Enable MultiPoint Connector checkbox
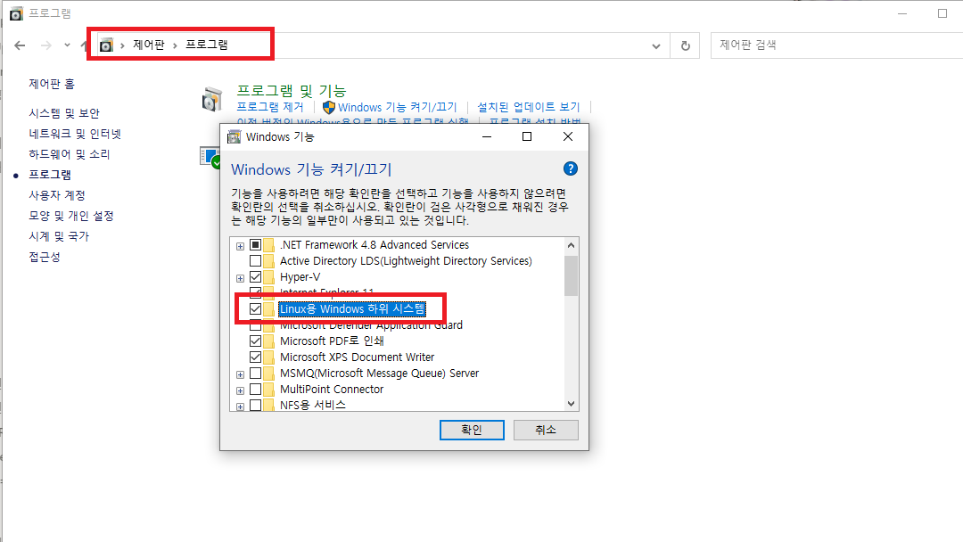963x542 pixels. 256,390
